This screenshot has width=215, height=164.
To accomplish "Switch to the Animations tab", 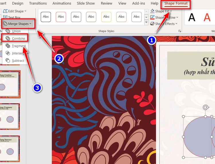I will coord(62,3).
